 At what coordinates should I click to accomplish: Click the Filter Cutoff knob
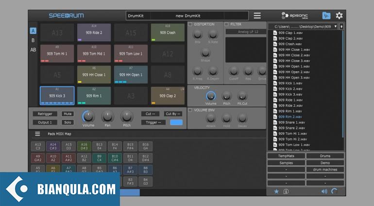[234, 71]
